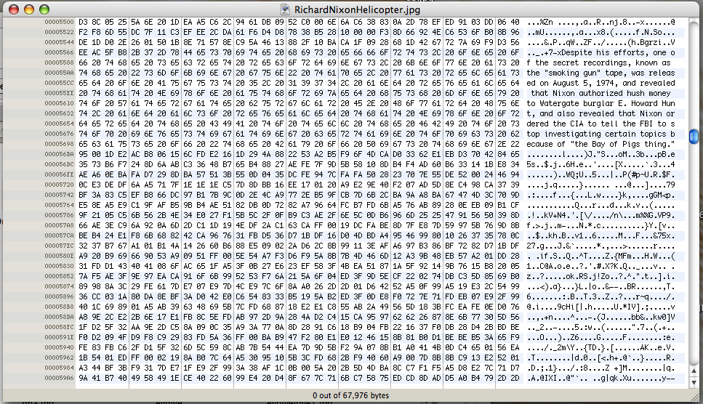This screenshot has width=703, height=404.
Task: Select offset label 00005500
Action: tap(59, 22)
